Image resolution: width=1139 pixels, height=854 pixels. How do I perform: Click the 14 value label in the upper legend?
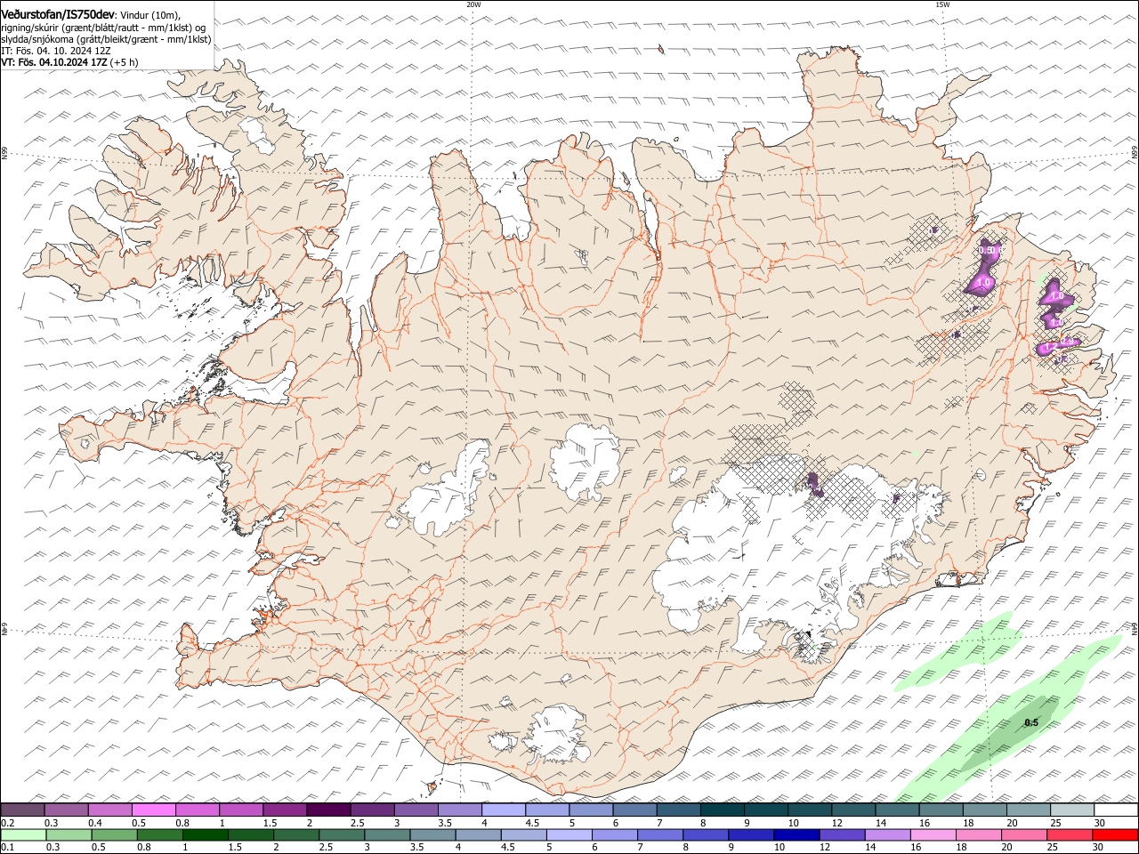pos(881,823)
